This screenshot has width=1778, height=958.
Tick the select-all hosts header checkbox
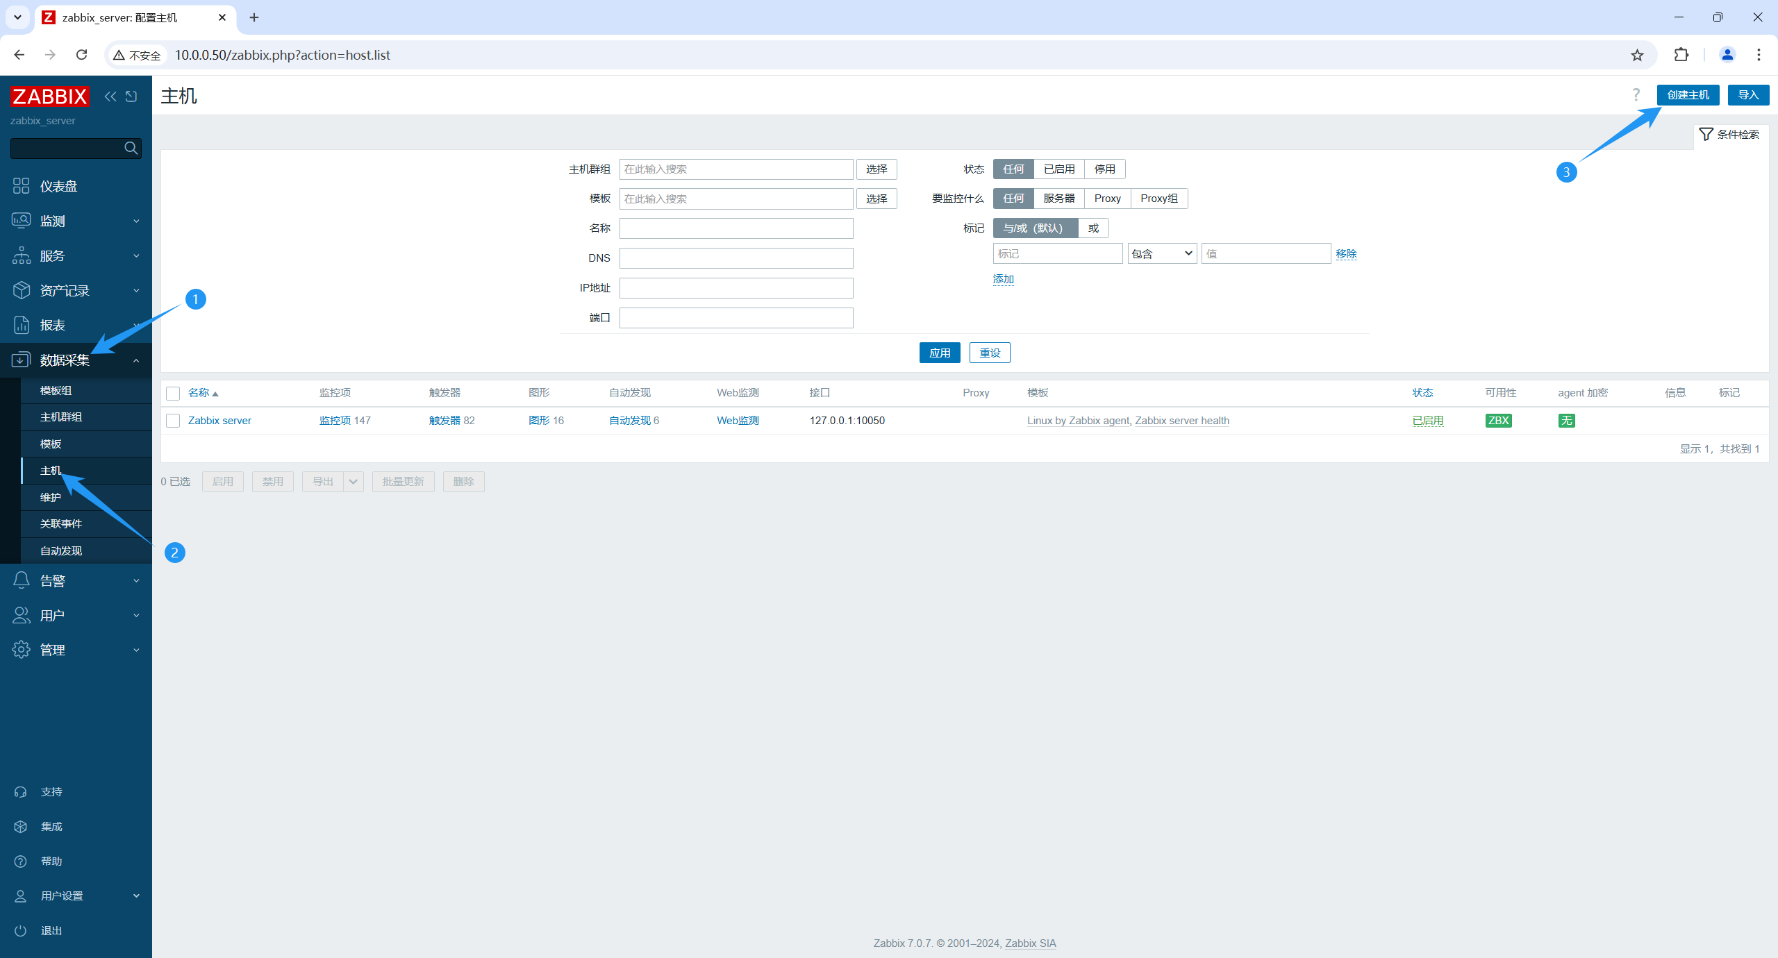click(173, 394)
